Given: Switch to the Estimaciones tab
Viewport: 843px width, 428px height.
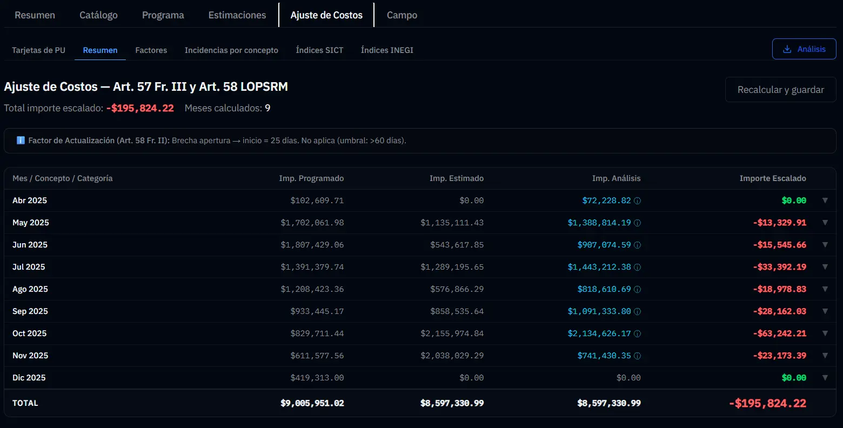Looking at the screenshot, I should pos(237,15).
